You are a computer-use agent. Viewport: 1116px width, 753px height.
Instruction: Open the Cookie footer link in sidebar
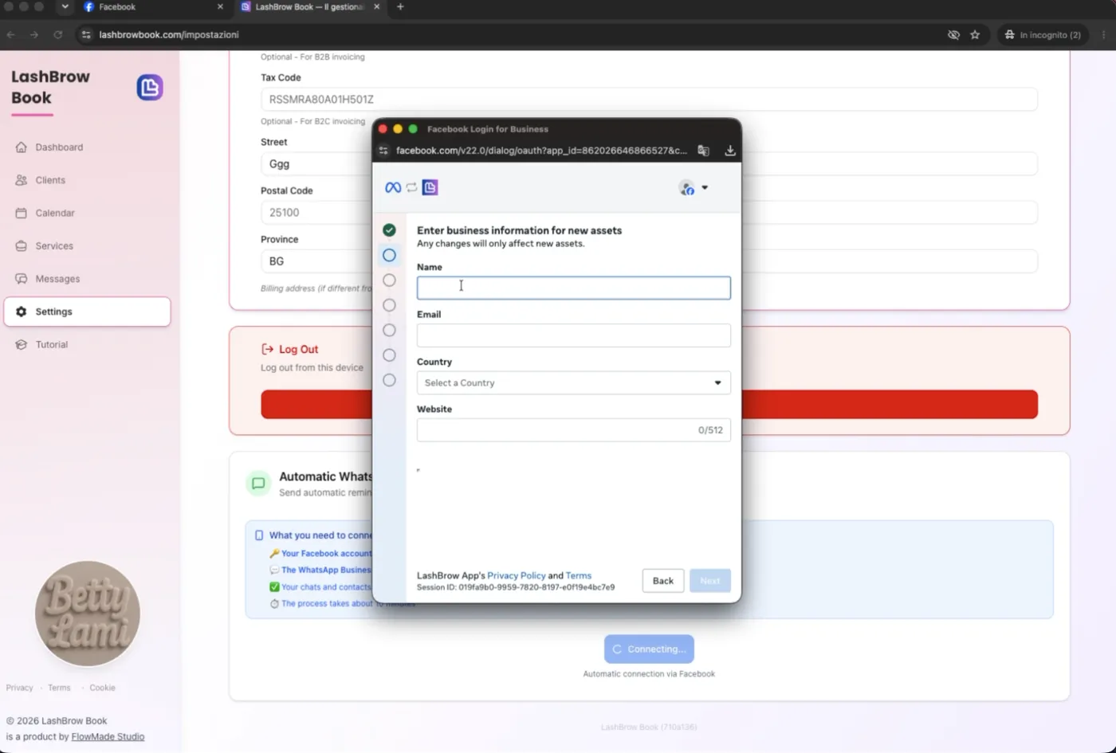[102, 688]
